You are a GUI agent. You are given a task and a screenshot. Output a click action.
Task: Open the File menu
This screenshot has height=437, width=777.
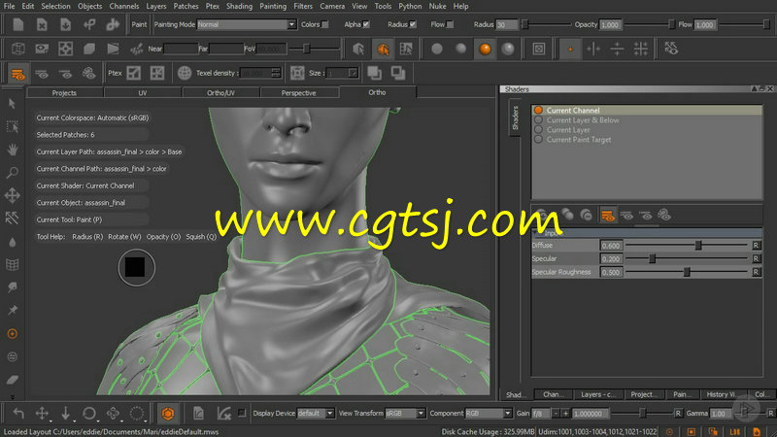(9, 6)
